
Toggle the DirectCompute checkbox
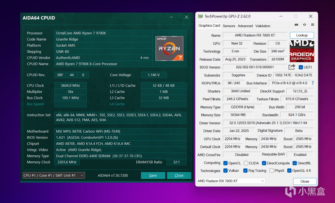(x=264, y=163)
